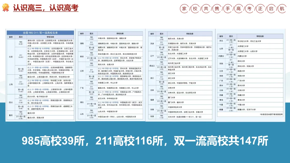Image resolution: width=290 pixels, height=163 pixels.
Task: Select the 青海 province cell
Action: click(221, 100)
